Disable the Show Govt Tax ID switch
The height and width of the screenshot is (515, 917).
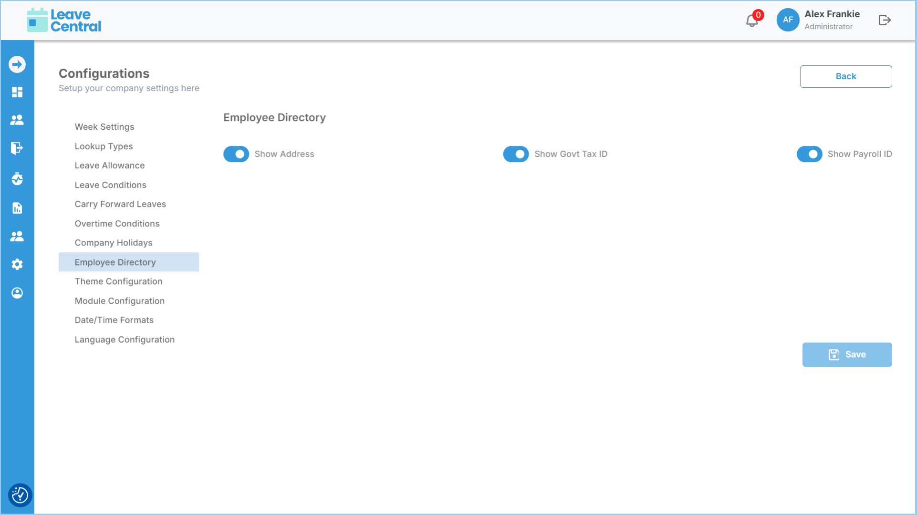[x=516, y=154]
